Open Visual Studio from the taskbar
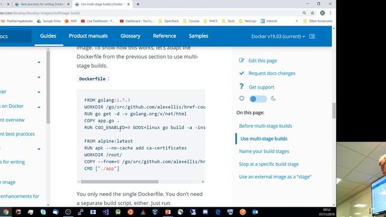386x217 pixels. pos(106,212)
